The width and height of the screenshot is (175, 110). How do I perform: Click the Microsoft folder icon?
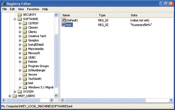[x=25, y=53]
